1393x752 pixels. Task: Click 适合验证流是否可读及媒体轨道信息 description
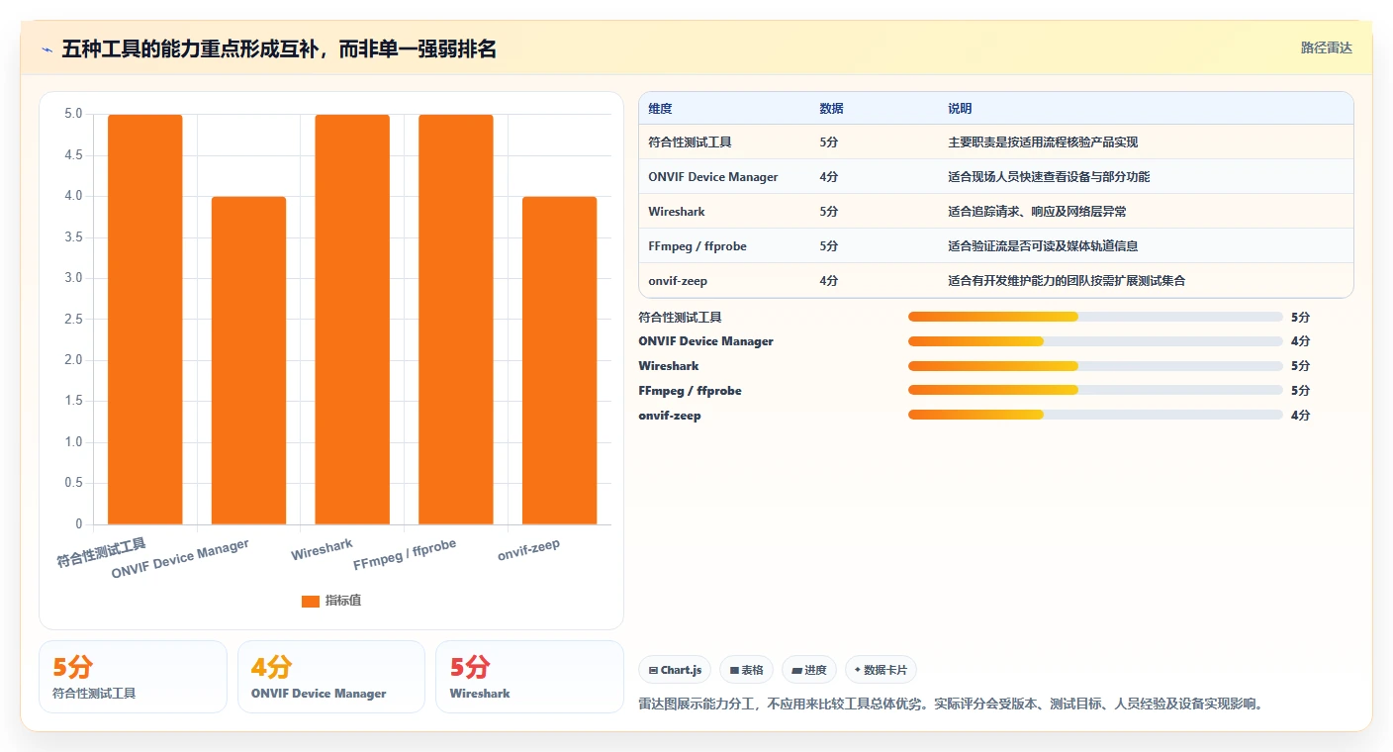[1043, 246]
